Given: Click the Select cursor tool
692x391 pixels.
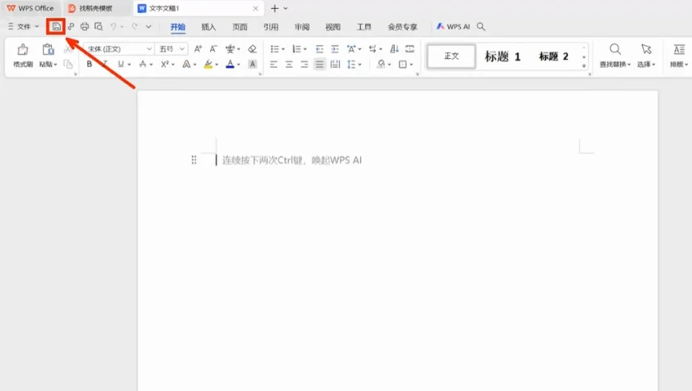Looking at the screenshot, I should pyautogui.click(x=646, y=49).
